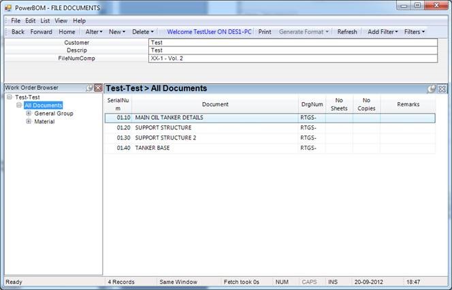The image size is (452, 290).
Task: Click the Print toolbar button
Action: point(265,31)
